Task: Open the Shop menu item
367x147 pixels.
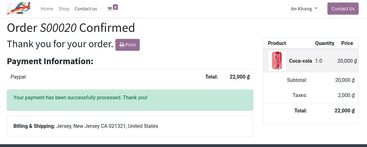Action: point(64,9)
